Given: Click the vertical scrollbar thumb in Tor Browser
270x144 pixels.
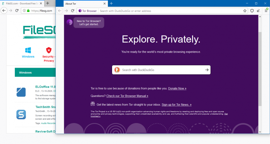Looking at the screenshot, I should click(260, 69).
